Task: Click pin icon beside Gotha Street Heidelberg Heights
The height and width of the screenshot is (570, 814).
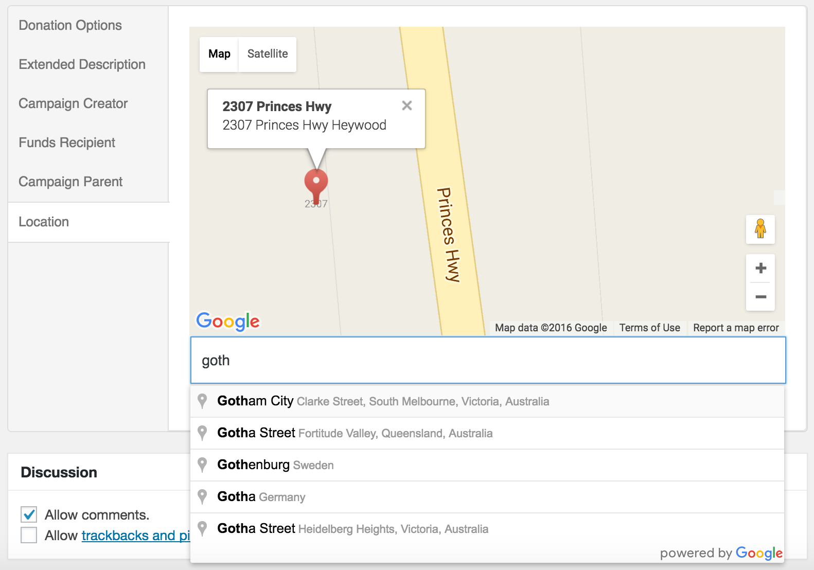Action: click(x=203, y=529)
